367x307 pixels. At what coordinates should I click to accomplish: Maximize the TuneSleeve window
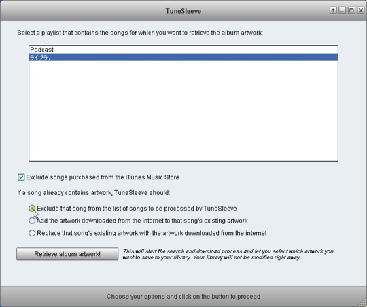[x=351, y=10]
